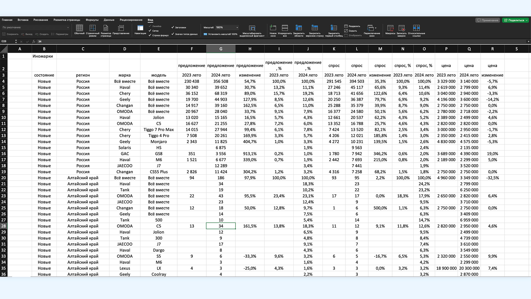Open the Рисование tab
The width and height of the screenshot is (531, 299).
pos(41,20)
